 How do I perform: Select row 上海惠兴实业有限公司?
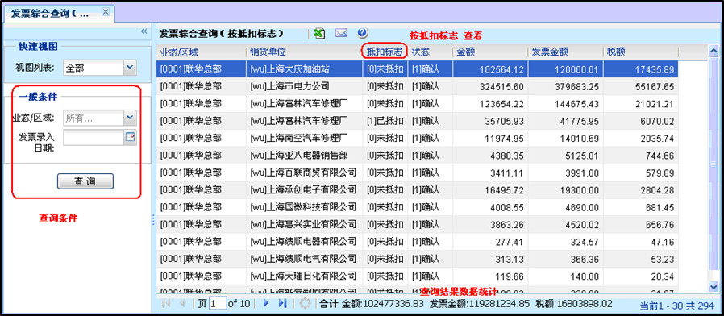pyautogui.click(x=417, y=225)
